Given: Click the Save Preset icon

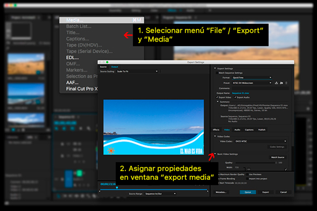Looking at the screenshot, I should (276, 83).
